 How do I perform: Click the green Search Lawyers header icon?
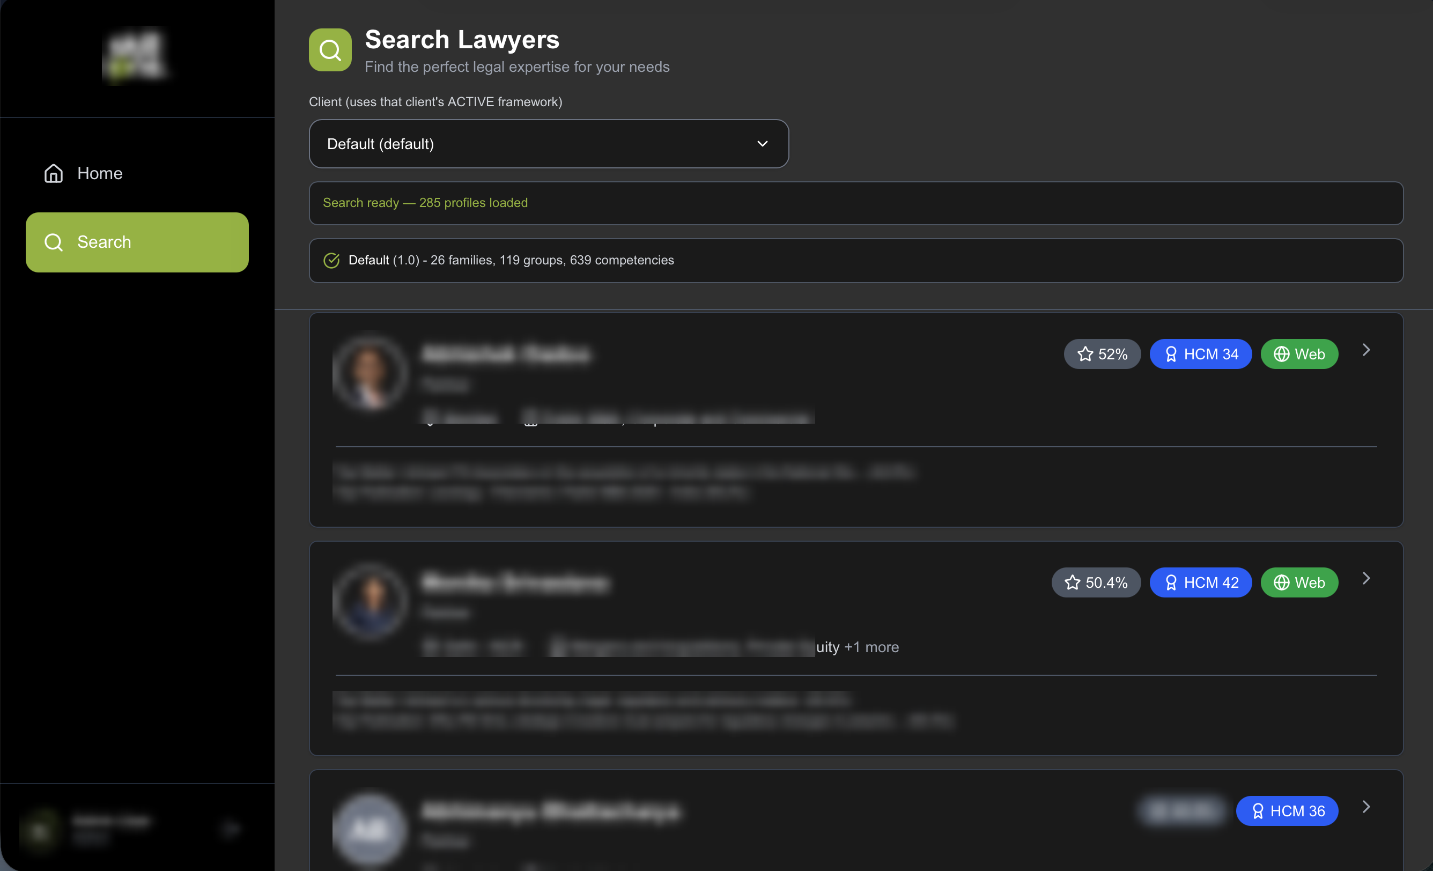330,50
